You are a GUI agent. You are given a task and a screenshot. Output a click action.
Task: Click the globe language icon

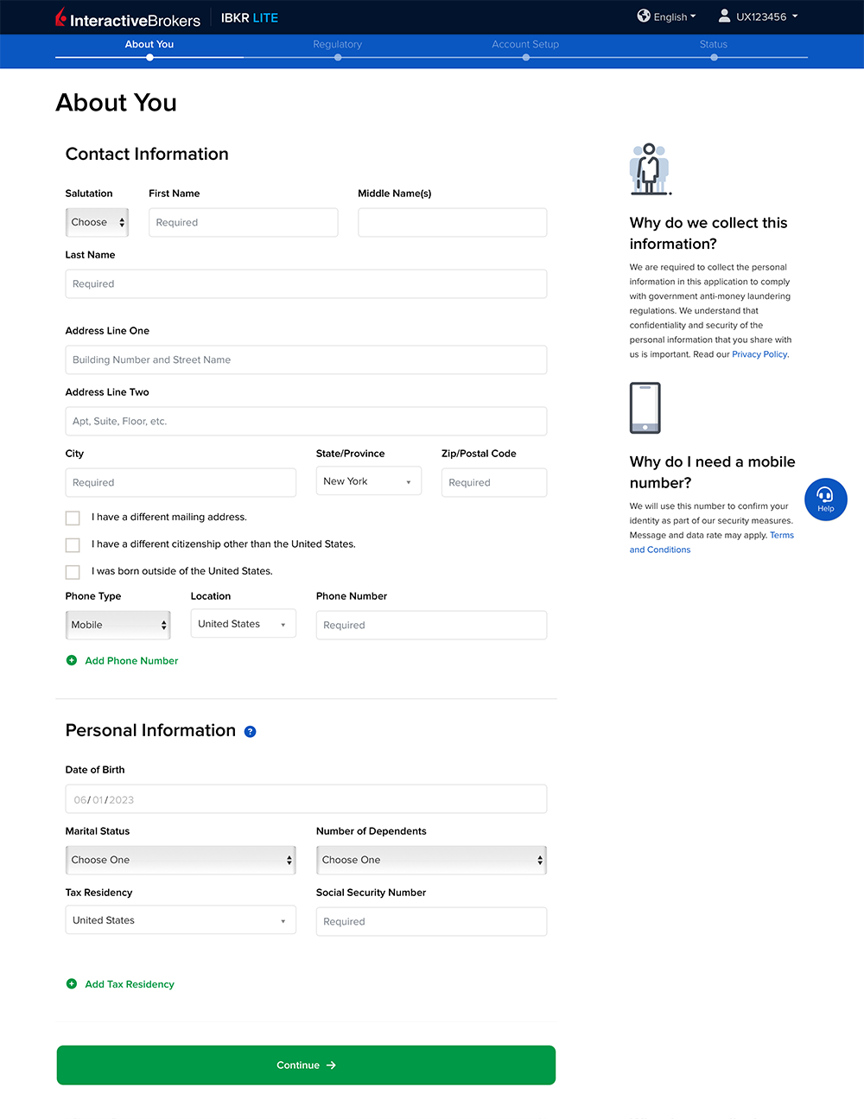(644, 16)
